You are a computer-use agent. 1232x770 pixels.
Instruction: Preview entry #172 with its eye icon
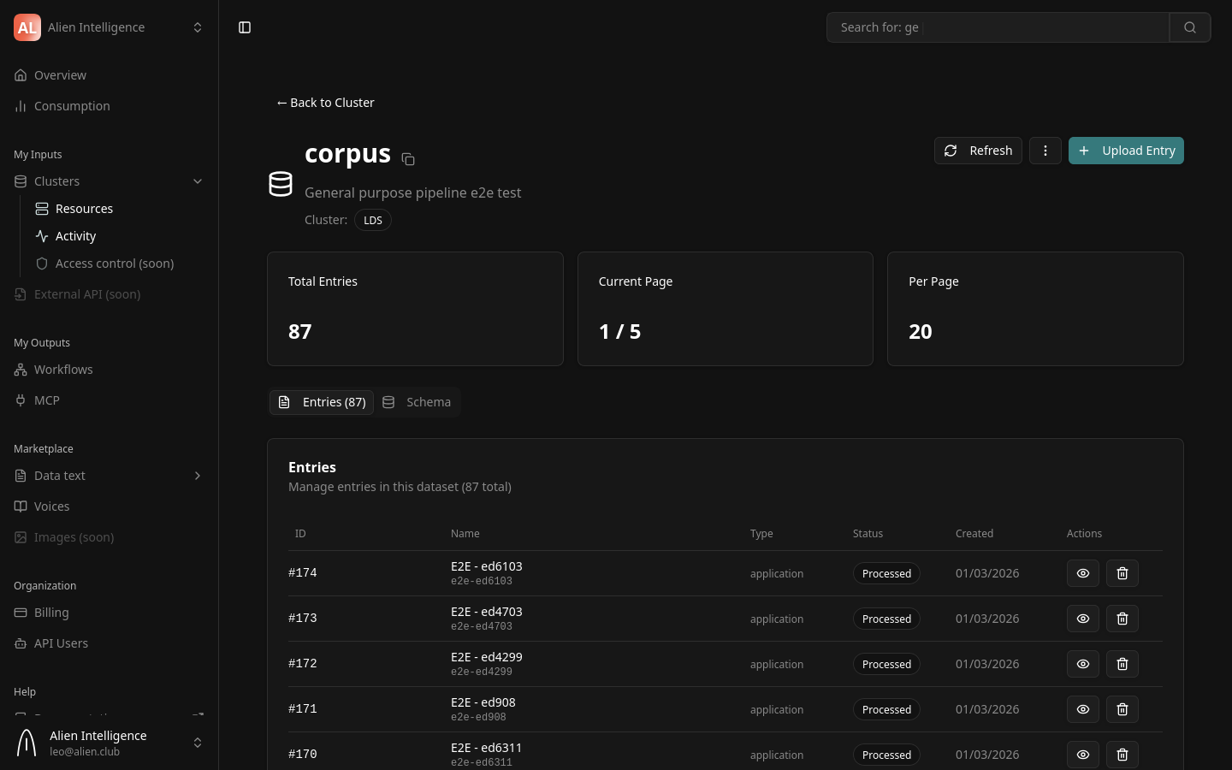pyautogui.click(x=1082, y=664)
